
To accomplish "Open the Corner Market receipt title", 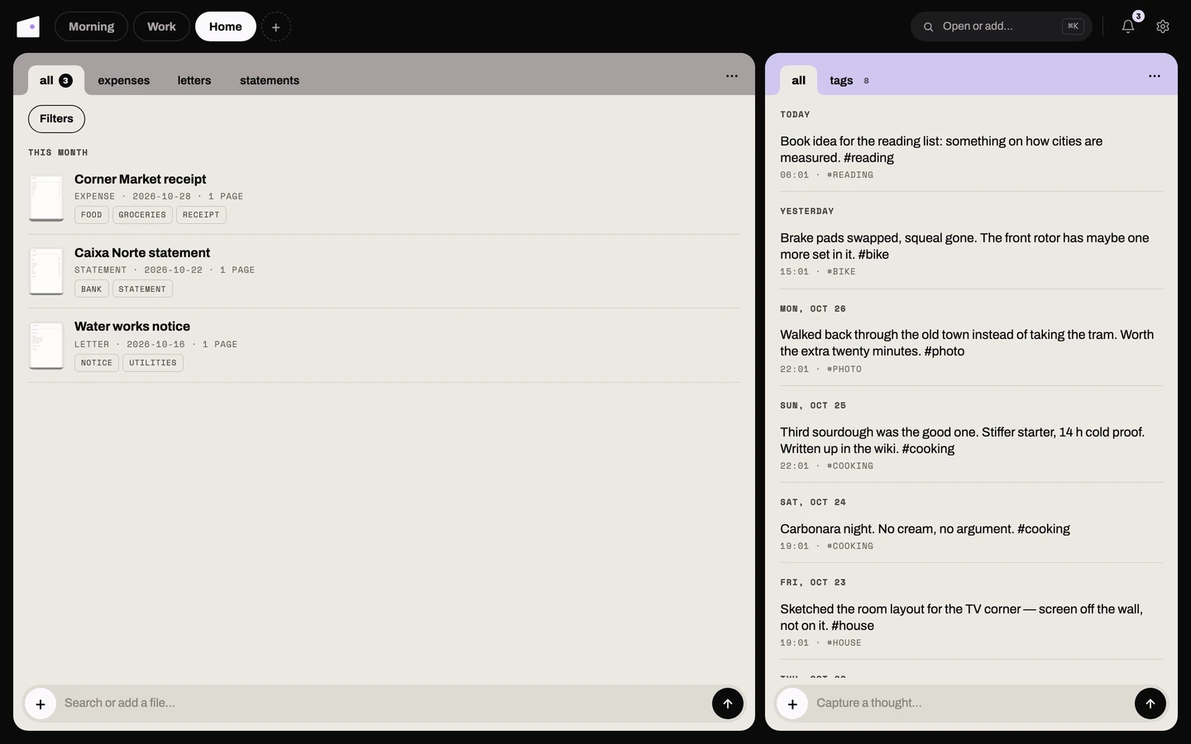I will (141, 179).
